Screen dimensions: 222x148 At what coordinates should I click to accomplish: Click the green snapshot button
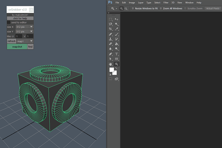(x=17, y=47)
